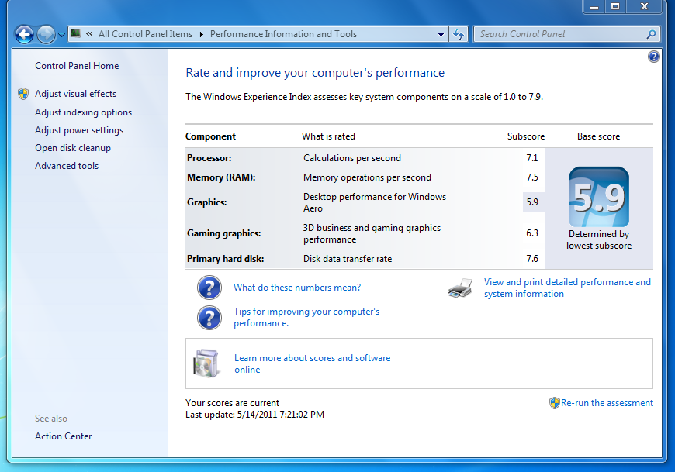Refresh the page with the refresh icon
675x472 pixels.
pos(459,34)
